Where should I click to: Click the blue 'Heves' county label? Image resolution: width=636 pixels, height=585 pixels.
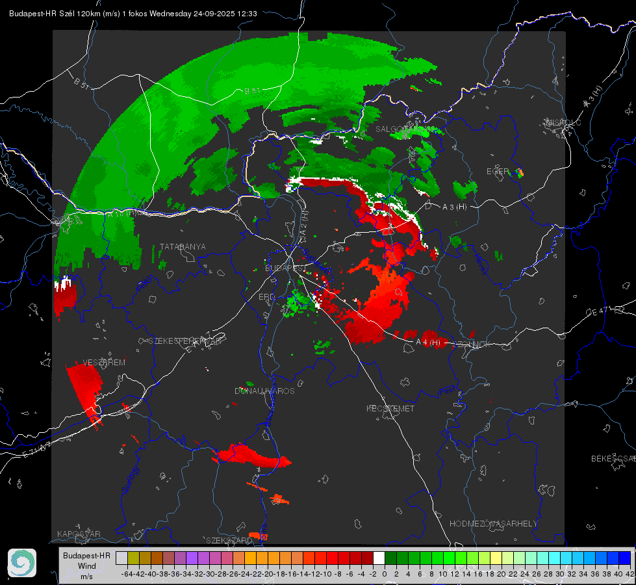click(x=480, y=264)
